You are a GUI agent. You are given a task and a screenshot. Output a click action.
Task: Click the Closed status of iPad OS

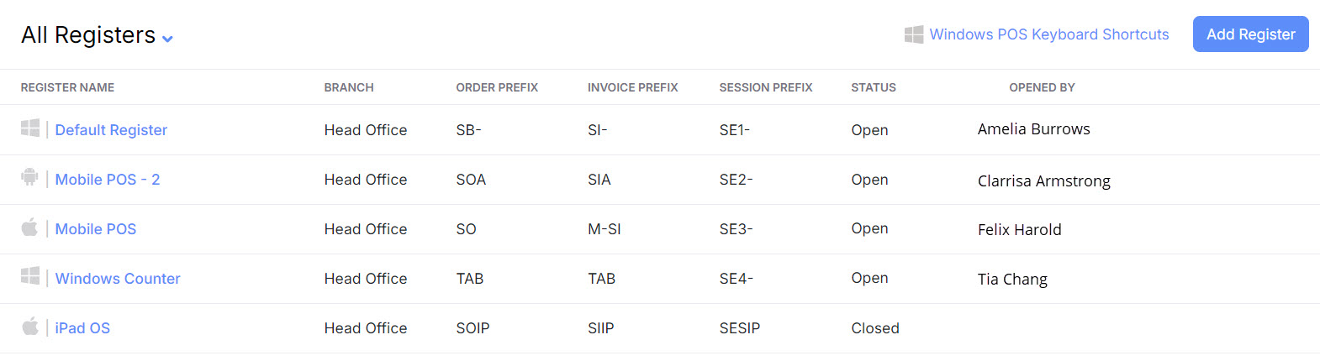(875, 328)
